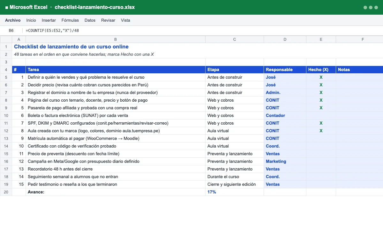The image size is (383, 239).
Task: Select task 'Pedir testimonio o reseña...'
Action: click(x=116, y=184)
